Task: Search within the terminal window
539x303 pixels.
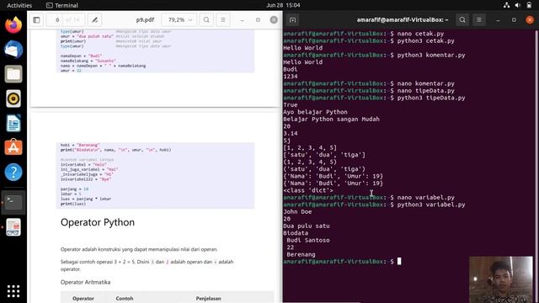Action: click(462, 20)
